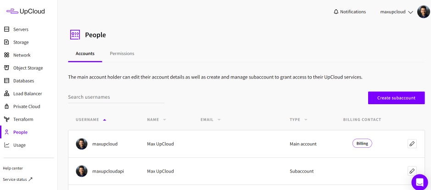Open Private Cloud section
The height and width of the screenshot is (190, 431).
coord(27,106)
